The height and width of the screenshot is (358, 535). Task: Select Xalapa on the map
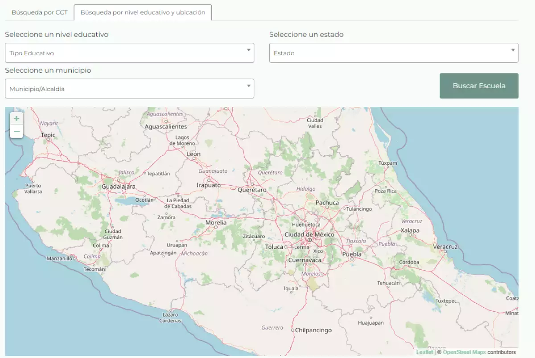tap(410, 230)
